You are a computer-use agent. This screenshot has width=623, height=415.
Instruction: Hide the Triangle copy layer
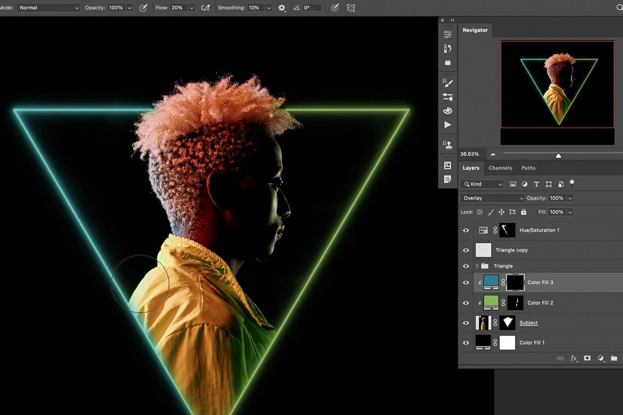pyautogui.click(x=466, y=250)
